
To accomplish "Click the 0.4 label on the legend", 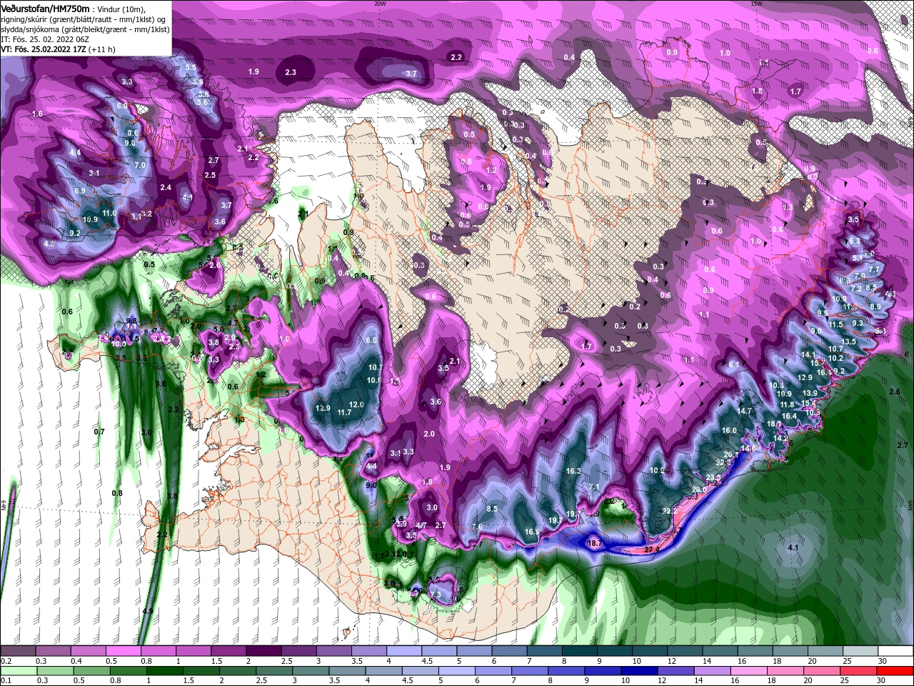I will tap(76, 661).
